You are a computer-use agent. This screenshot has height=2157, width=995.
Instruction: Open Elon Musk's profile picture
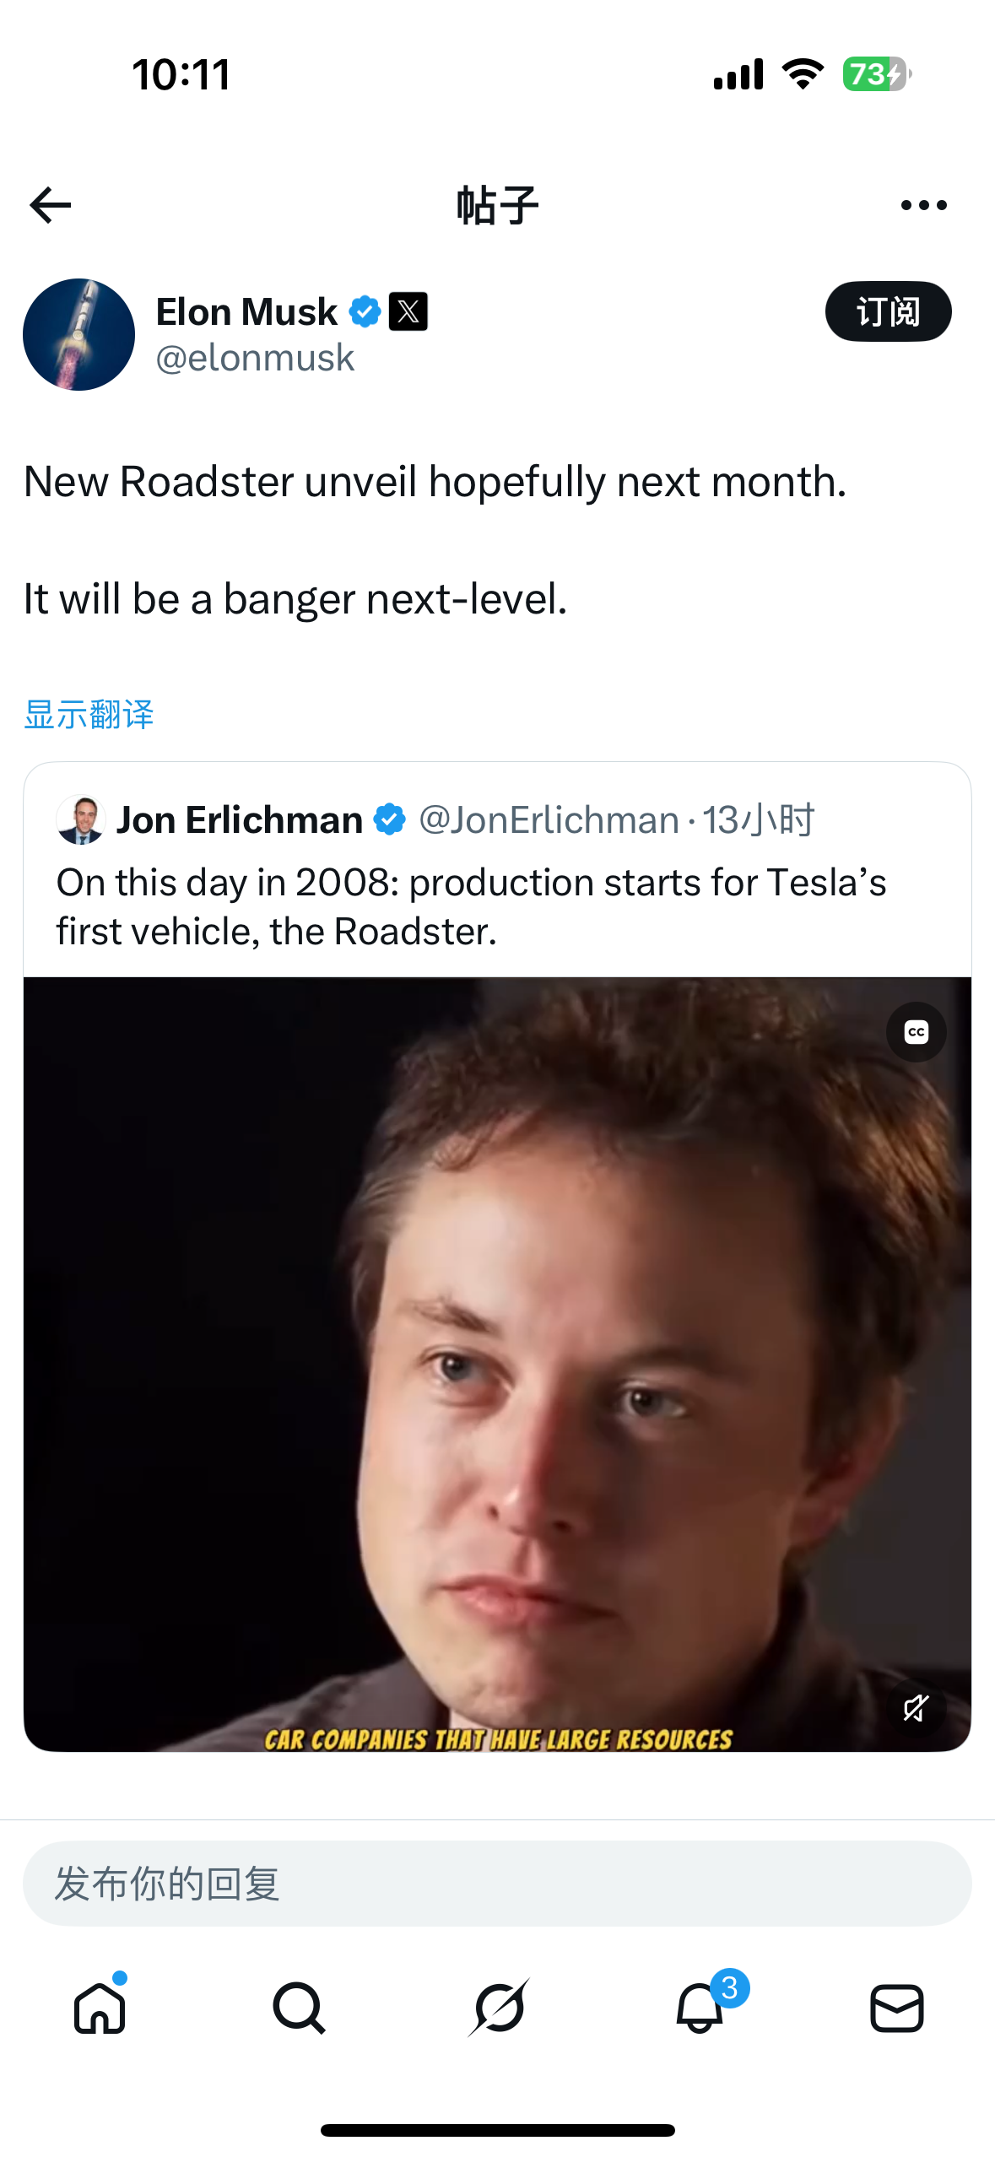(x=78, y=334)
